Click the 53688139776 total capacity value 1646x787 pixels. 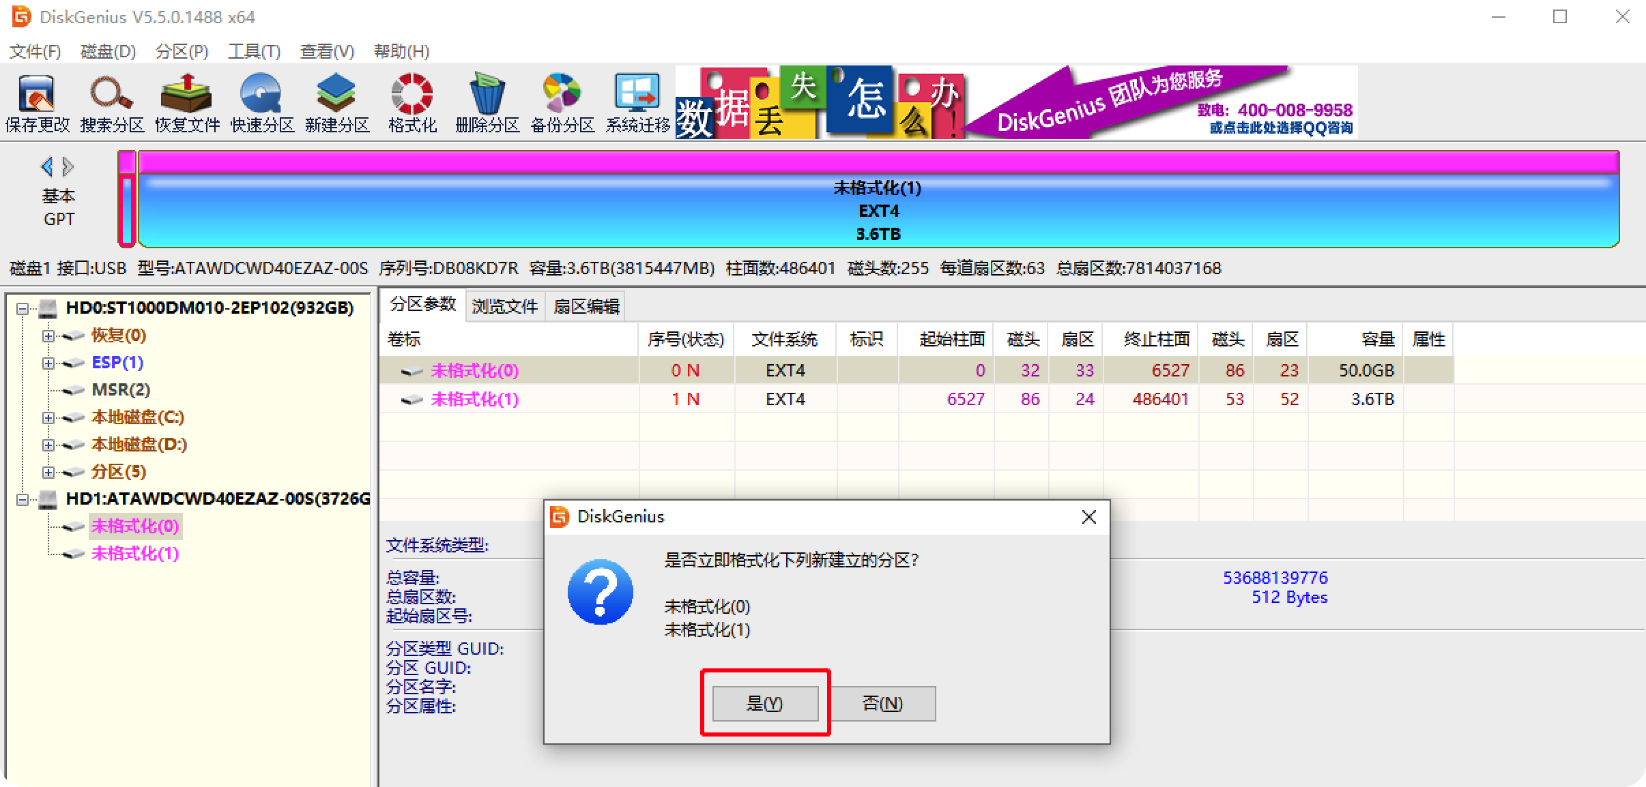1275,578
